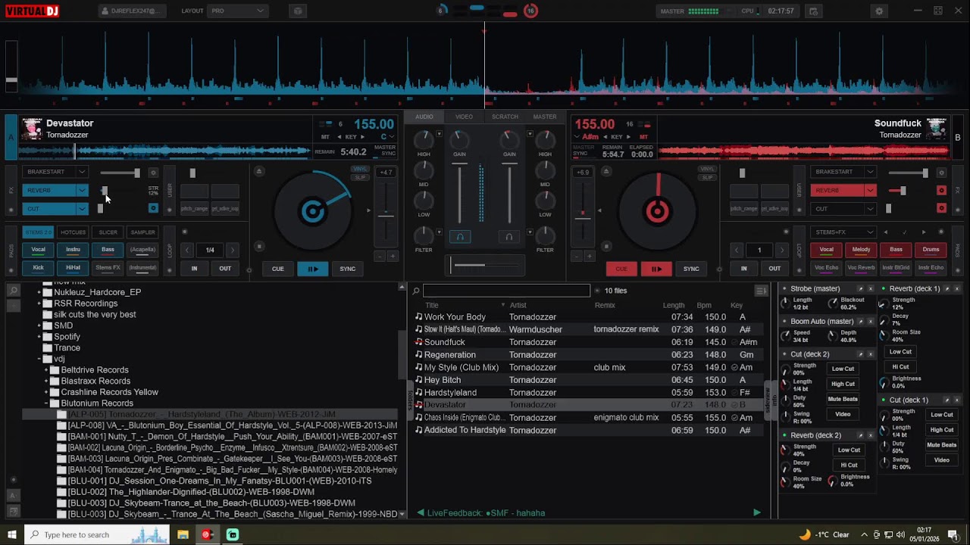Select deck A SAMPLER pads tab

pyautogui.click(x=142, y=232)
